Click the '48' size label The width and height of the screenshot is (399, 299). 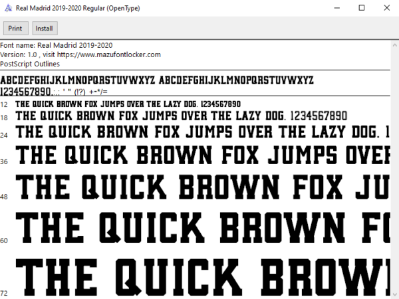pyautogui.click(x=4, y=197)
